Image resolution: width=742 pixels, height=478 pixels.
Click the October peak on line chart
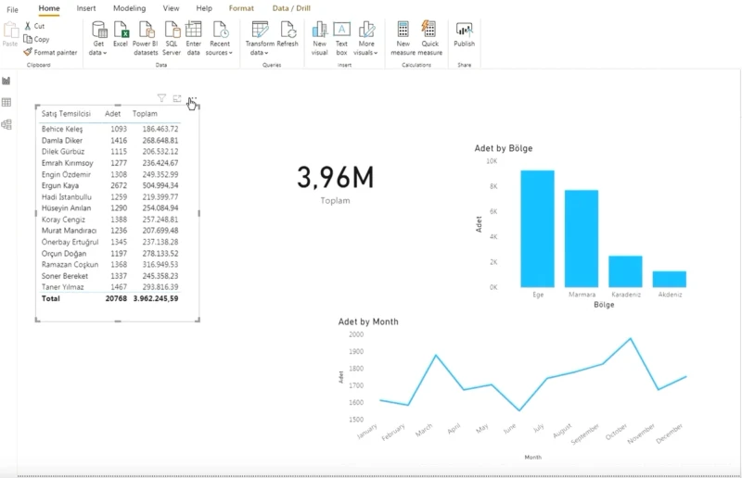coord(631,338)
